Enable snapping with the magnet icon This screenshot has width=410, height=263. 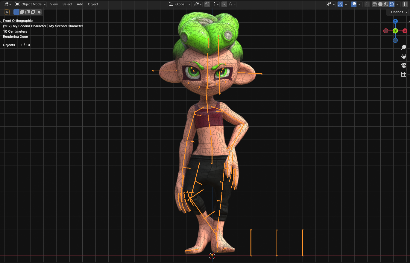point(207,4)
